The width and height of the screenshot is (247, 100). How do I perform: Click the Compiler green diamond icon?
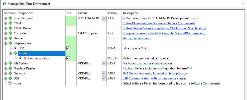(x=10, y=33)
